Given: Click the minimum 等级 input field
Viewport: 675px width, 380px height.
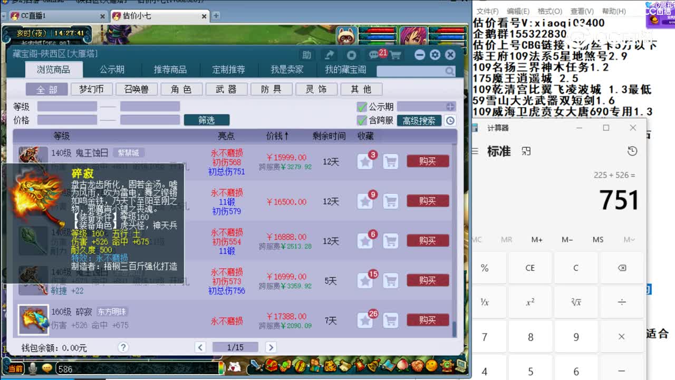Looking at the screenshot, I should point(67,107).
